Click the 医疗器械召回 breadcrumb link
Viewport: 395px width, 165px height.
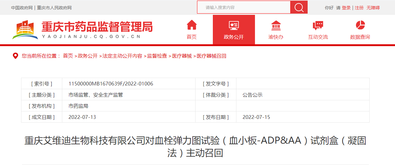coord(212,56)
